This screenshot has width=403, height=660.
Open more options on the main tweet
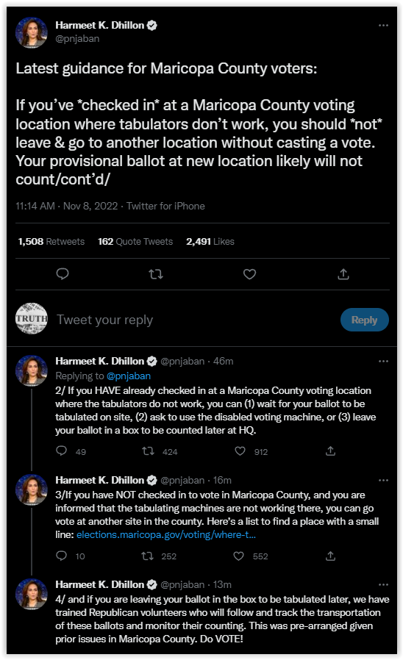(383, 25)
